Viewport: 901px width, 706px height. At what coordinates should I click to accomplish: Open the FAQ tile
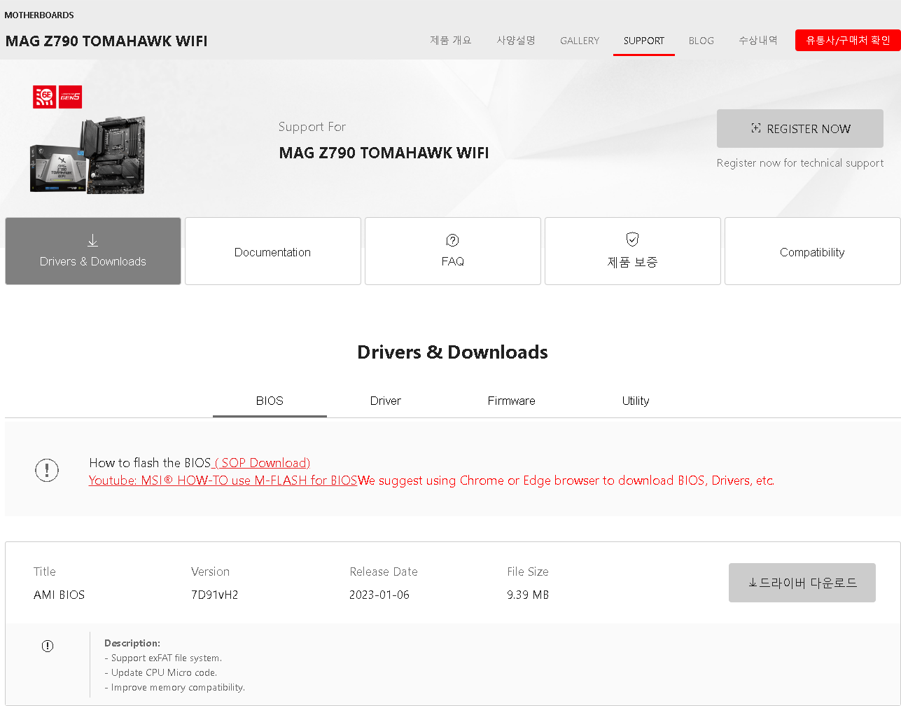[453, 251]
